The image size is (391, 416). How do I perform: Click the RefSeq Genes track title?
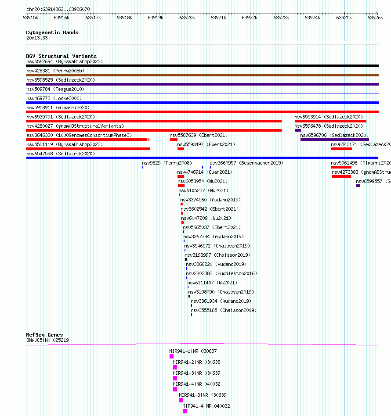point(44,335)
